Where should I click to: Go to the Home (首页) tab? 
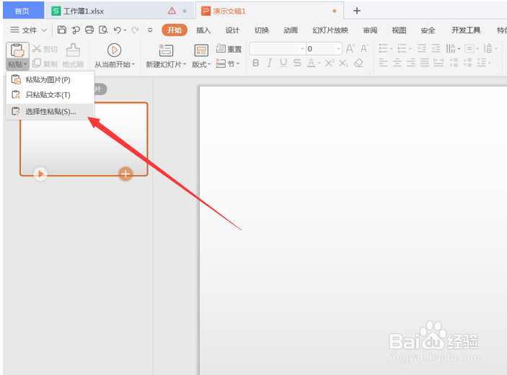click(22, 11)
